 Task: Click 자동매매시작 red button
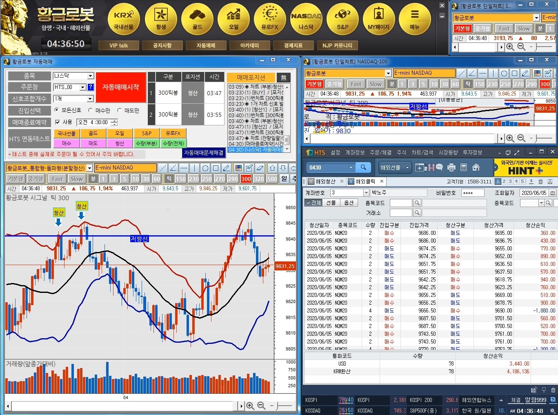coord(121,87)
